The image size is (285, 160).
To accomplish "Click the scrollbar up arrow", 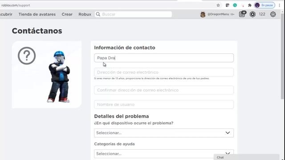I will pos(282,12).
